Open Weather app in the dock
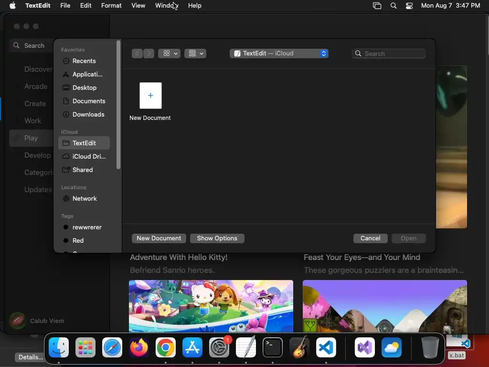Screen dimensions: 489x367 pyautogui.click(x=392, y=347)
